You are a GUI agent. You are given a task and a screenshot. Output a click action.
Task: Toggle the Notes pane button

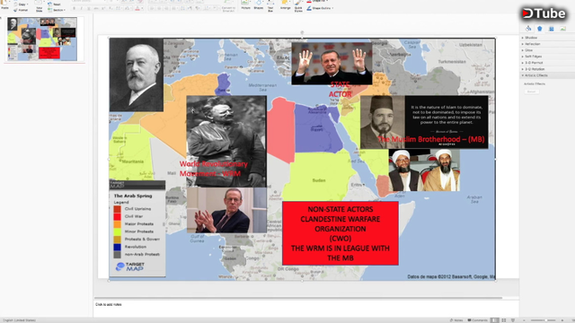point(456,320)
